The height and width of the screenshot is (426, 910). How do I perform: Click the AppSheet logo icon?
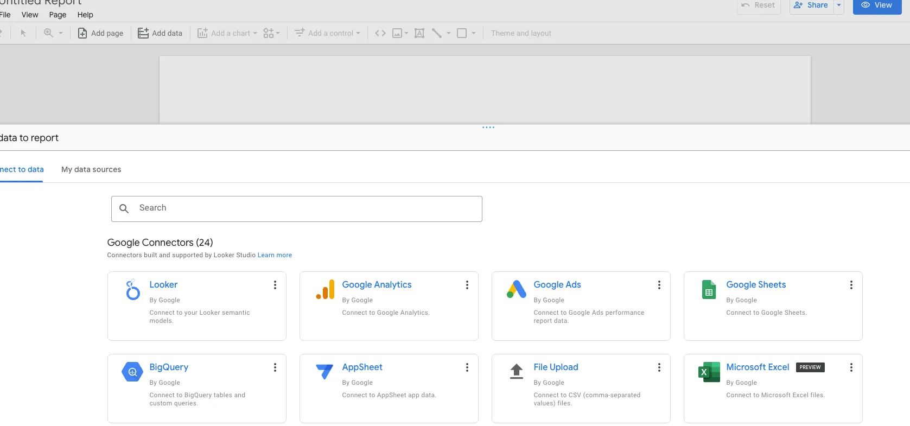coord(324,372)
